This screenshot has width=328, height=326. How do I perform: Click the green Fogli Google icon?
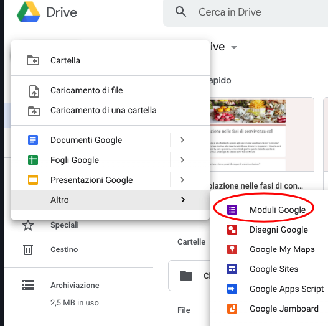pyautogui.click(x=33, y=160)
